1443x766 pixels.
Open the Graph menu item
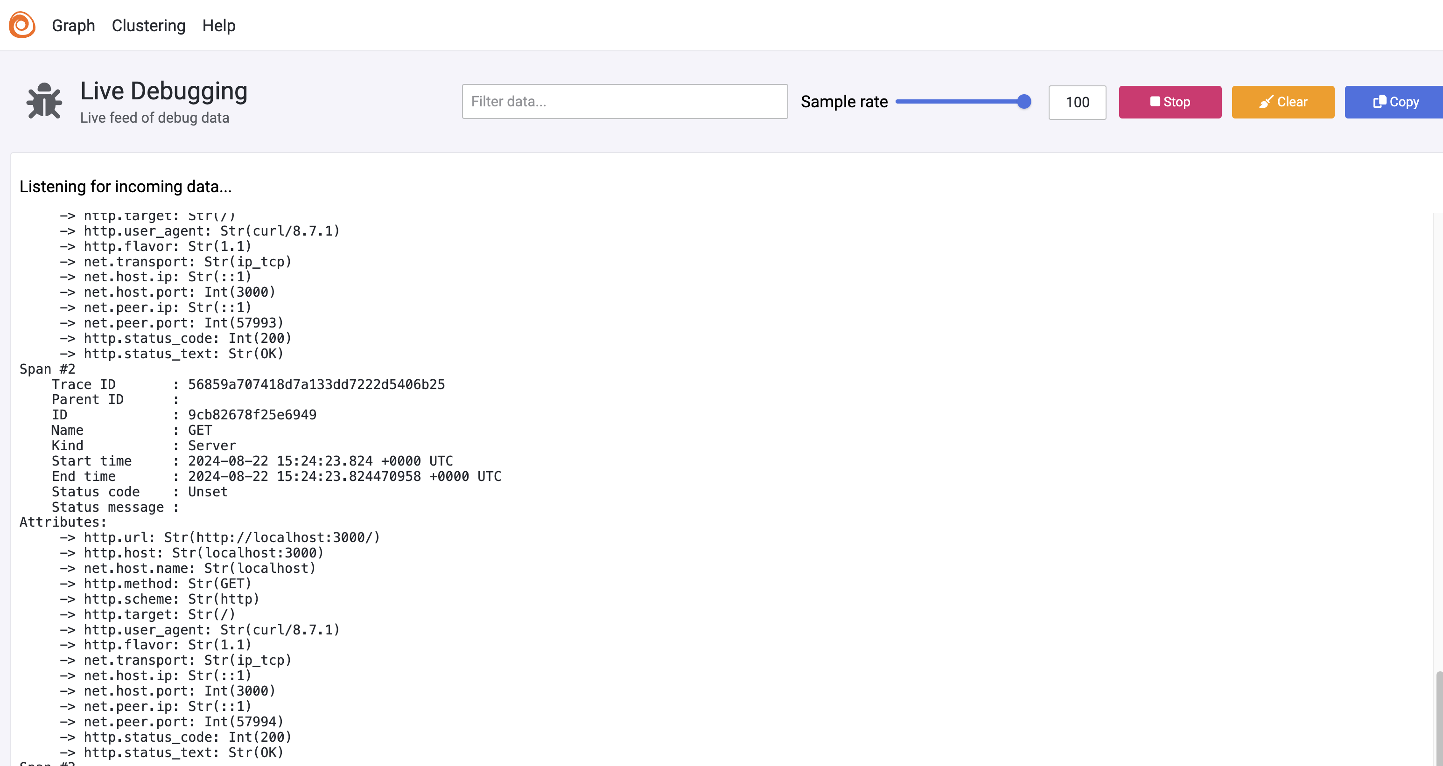click(73, 26)
